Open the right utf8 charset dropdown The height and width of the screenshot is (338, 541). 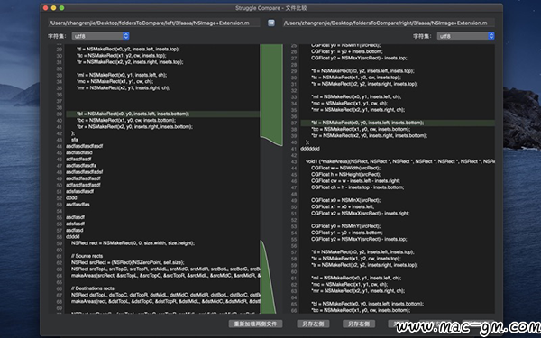coord(466,36)
